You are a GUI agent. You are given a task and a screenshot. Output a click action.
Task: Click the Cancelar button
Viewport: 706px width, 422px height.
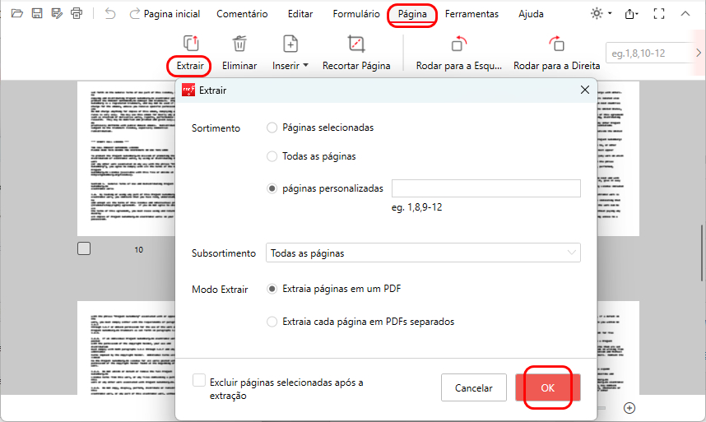(x=474, y=387)
